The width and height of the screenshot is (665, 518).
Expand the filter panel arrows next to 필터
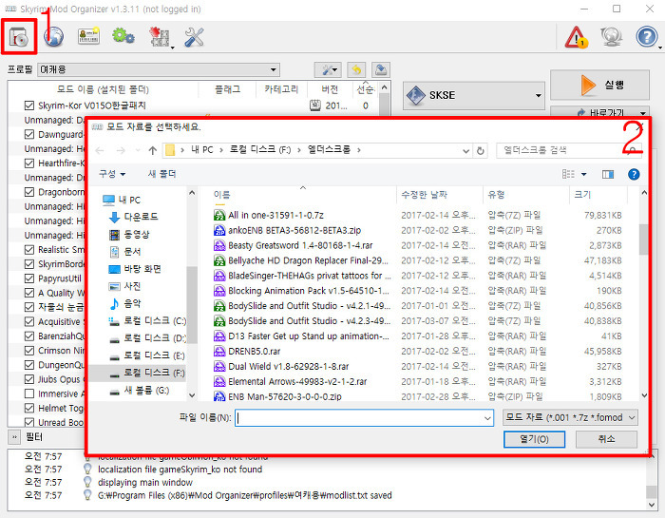[x=14, y=437]
